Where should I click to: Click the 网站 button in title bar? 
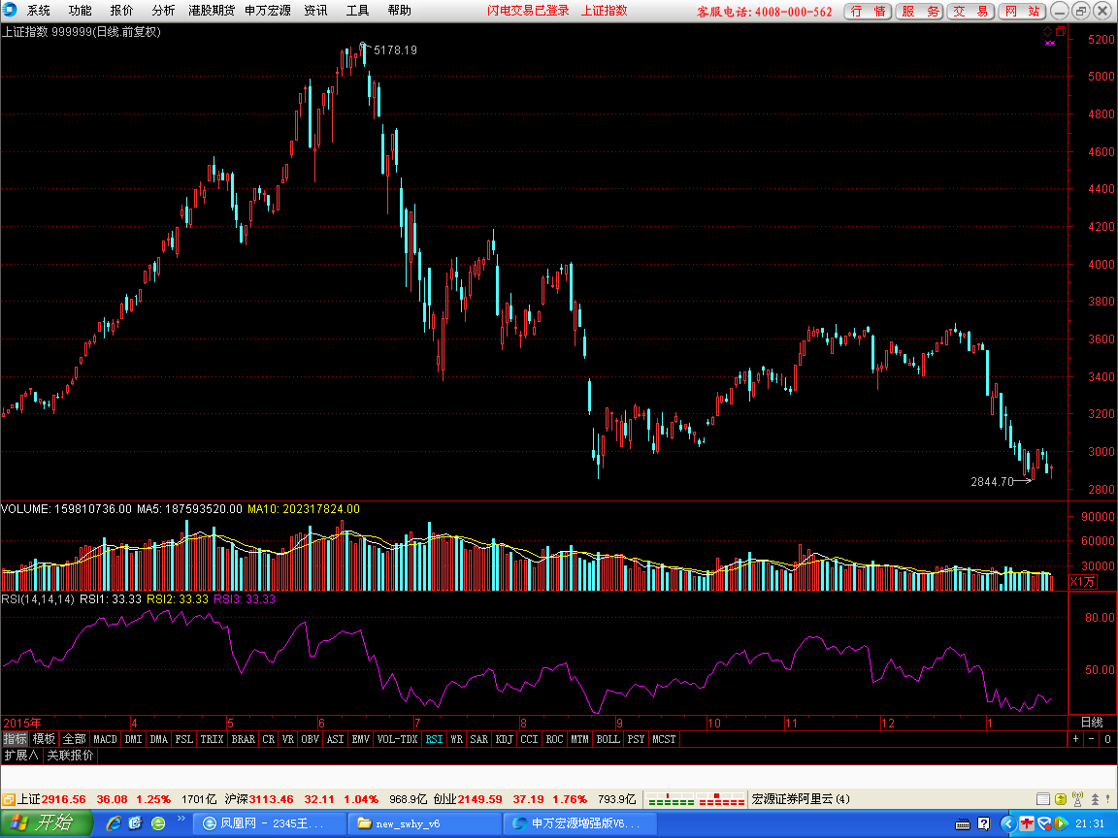[x=1022, y=11]
